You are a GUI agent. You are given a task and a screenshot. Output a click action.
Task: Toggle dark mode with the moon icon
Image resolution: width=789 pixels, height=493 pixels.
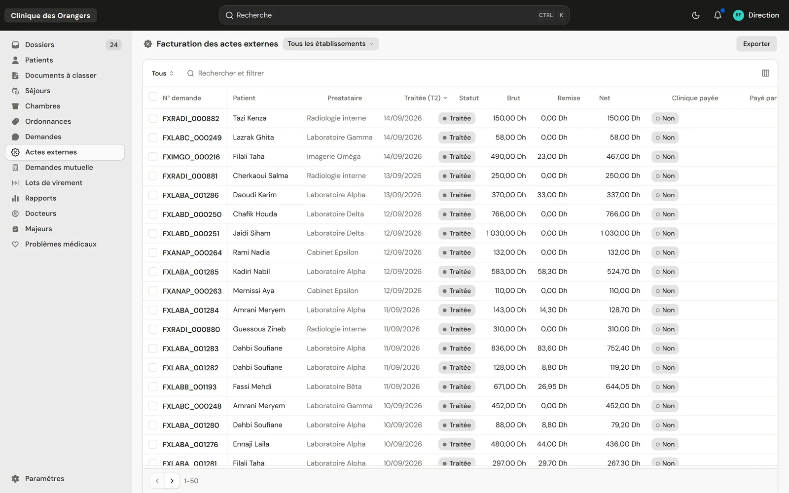pyautogui.click(x=696, y=15)
